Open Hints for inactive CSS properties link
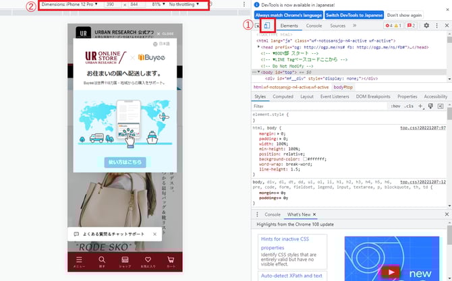Viewport: 452px width, 281px height. pos(285,243)
